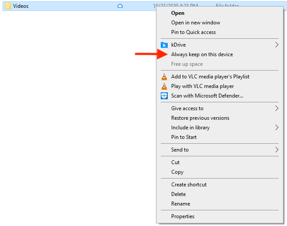Image resolution: width=287 pixels, height=226 pixels.
Task: Click the Videos folder icon
Action: point(7,6)
